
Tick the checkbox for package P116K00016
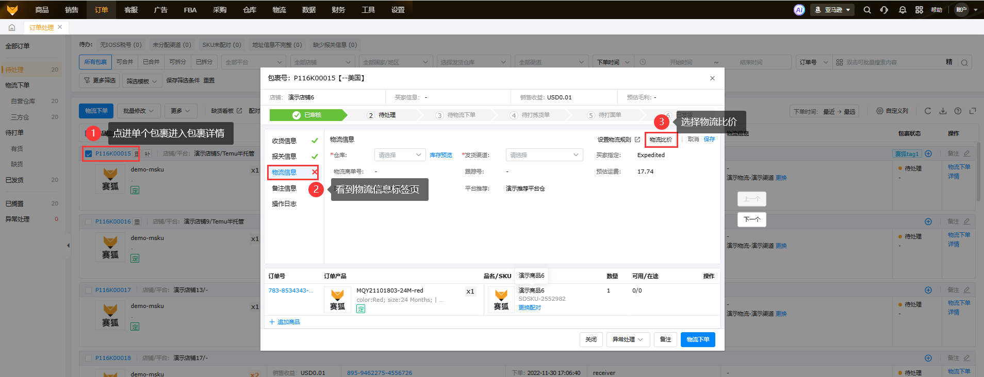coord(89,221)
